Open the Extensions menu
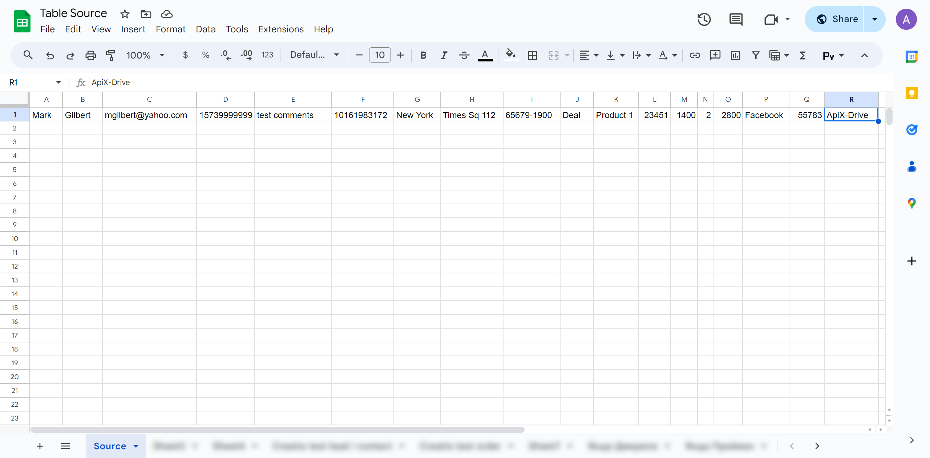Image resolution: width=930 pixels, height=458 pixels. click(x=279, y=29)
